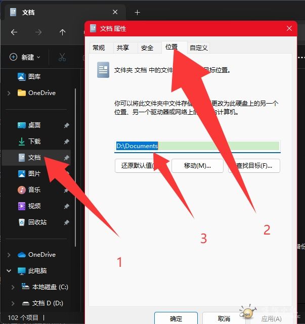This screenshot has height=324, width=305.
Task: Click the yellow OneDrive folder icon
Action: coord(22,93)
